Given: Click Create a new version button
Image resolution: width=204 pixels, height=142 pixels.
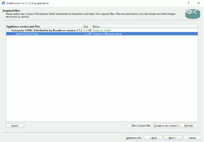Looking at the screenshot, I should [166, 126].
